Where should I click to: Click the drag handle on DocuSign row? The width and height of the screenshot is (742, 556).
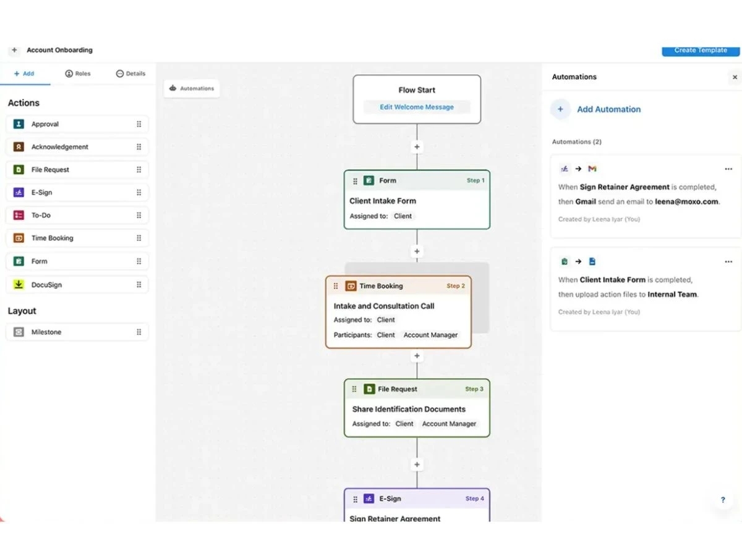click(139, 285)
